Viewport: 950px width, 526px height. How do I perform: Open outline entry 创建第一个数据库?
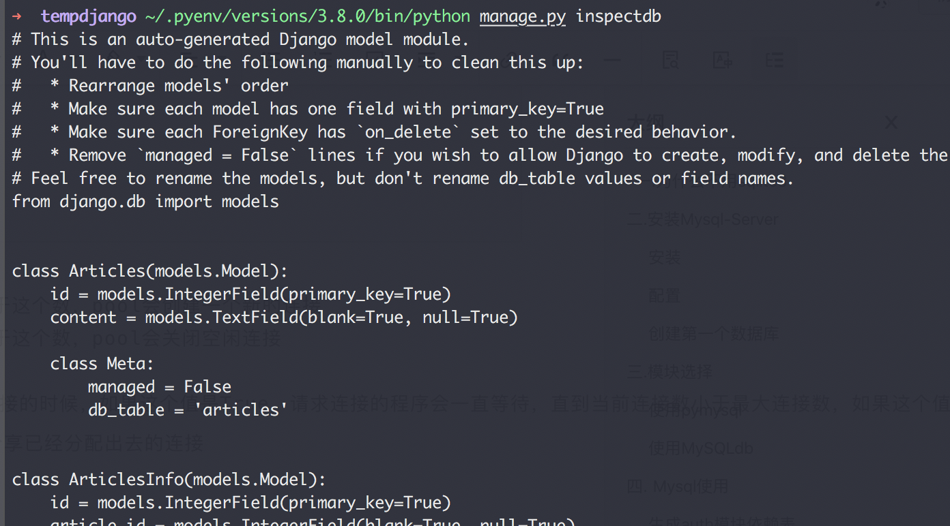(713, 334)
